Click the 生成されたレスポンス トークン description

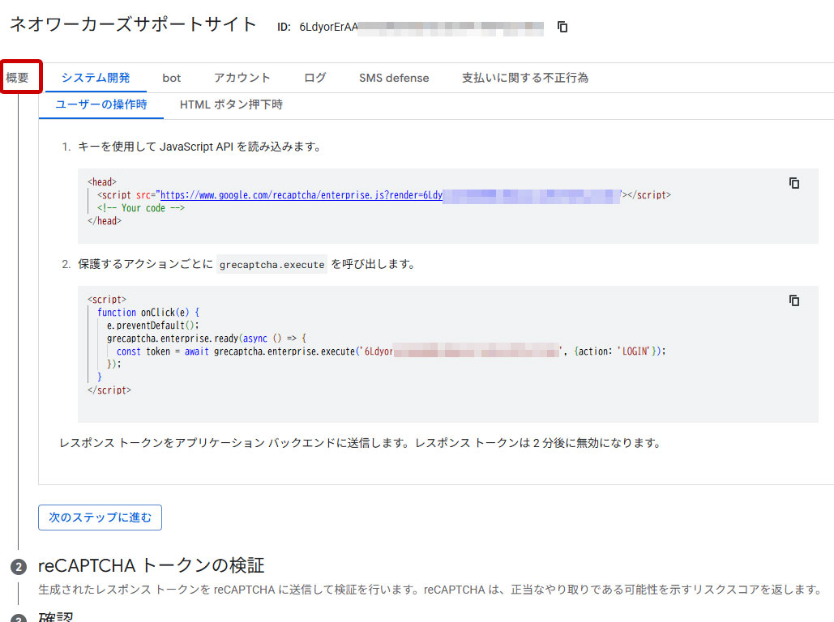[x=430, y=590]
